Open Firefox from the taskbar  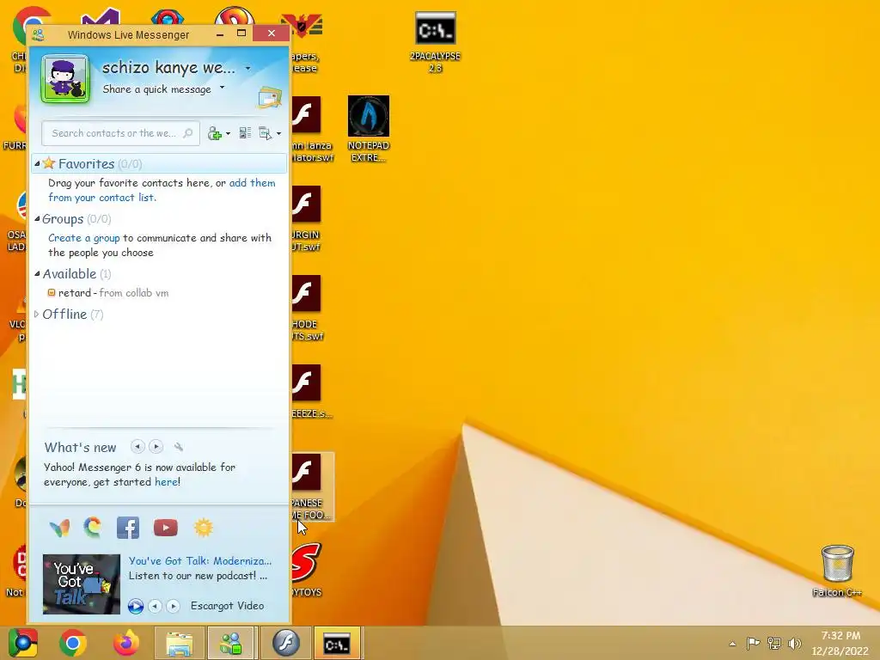pyautogui.click(x=125, y=643)
